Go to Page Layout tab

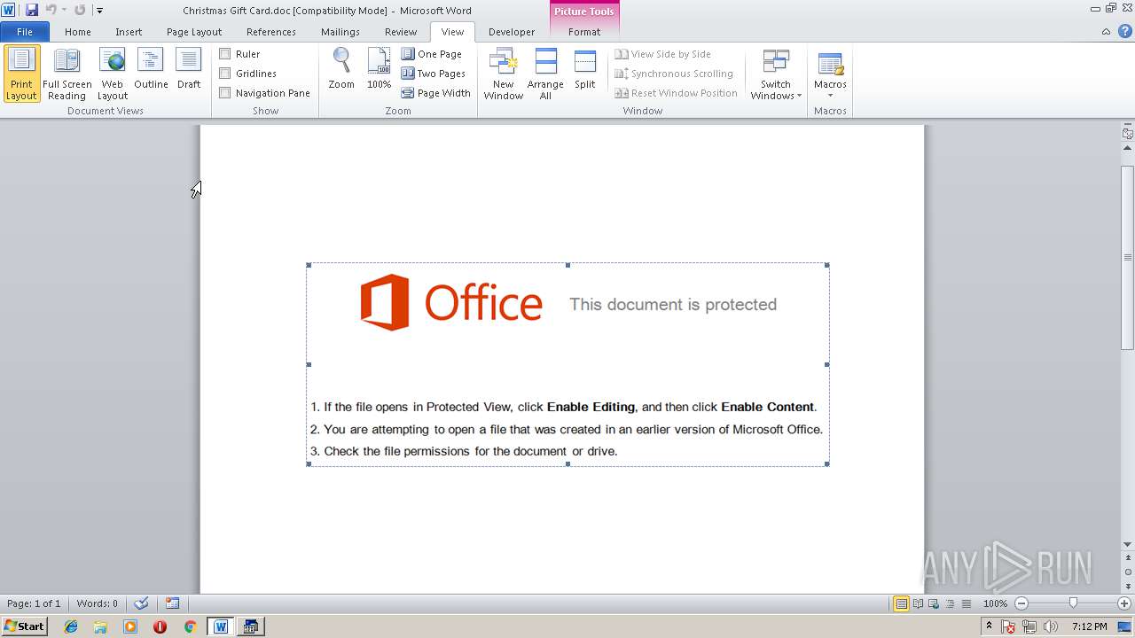[194, 32]
